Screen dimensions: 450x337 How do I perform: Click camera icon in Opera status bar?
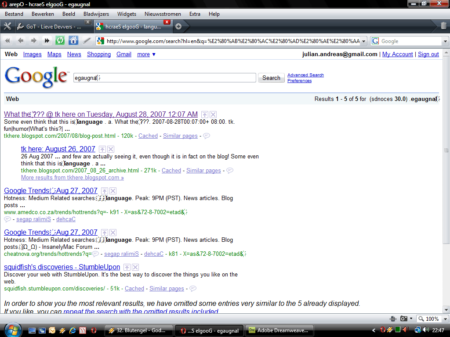pos(404,319)
